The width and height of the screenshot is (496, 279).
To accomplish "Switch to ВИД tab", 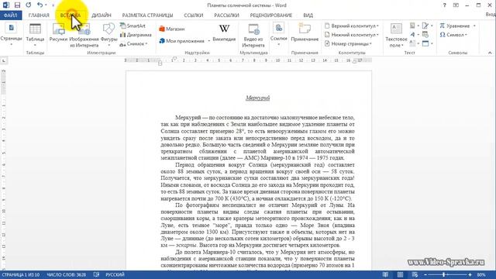I will (x=308, y=15).
